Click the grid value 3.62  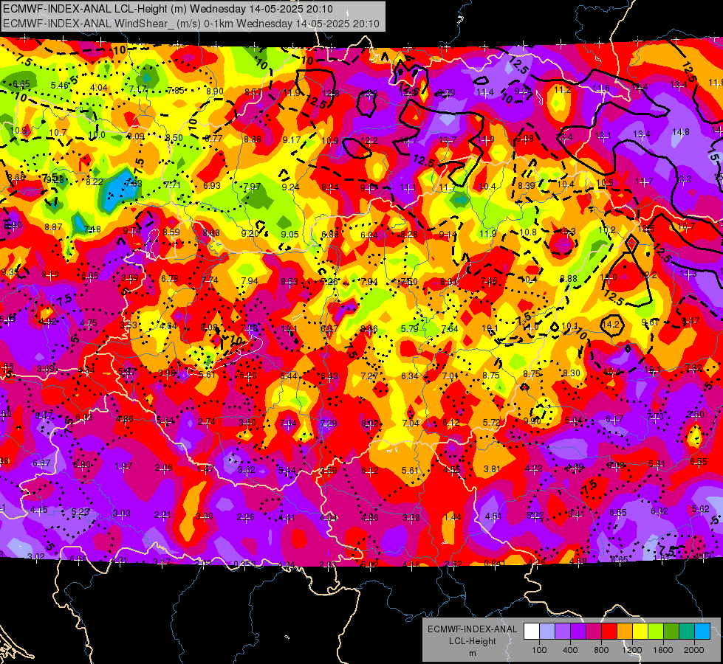(x=247, y=469)
